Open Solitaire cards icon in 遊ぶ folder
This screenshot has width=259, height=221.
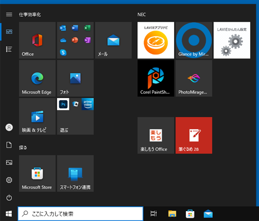coord(76,104)
